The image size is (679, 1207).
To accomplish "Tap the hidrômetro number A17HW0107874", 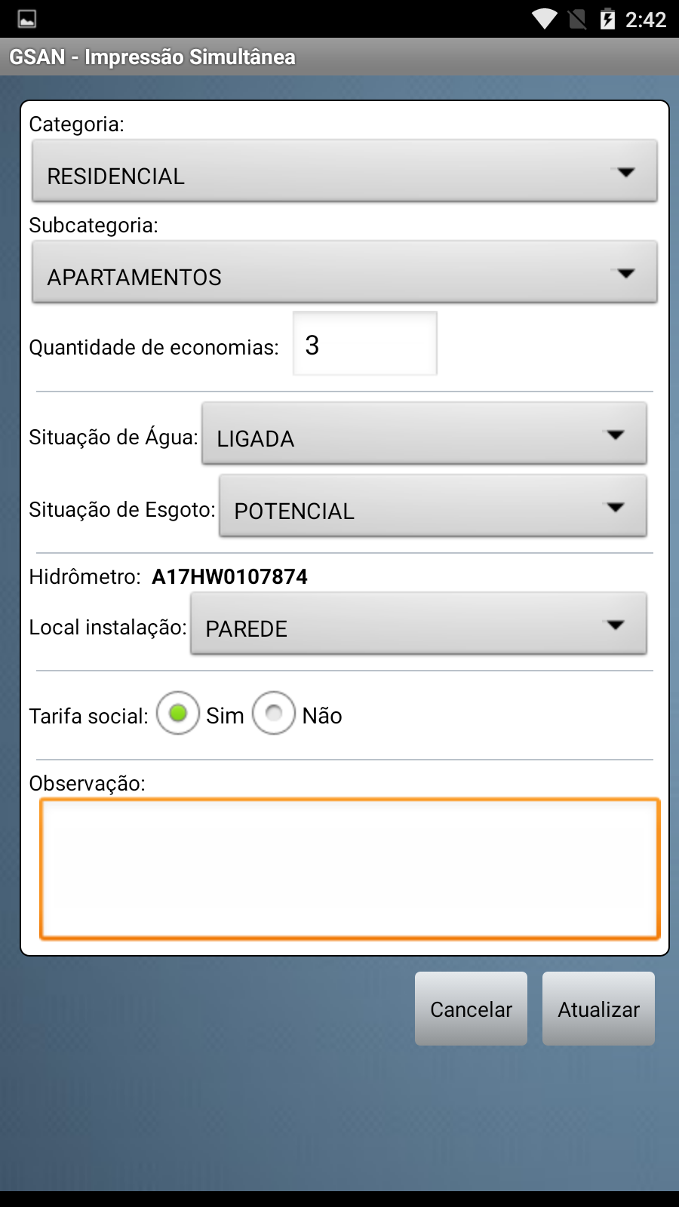I will (x=230, y=577).
